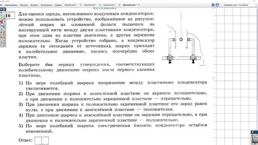258x145 pixels.
Task: Close the third Безымянный tab
Action: (x=119, y=5)
